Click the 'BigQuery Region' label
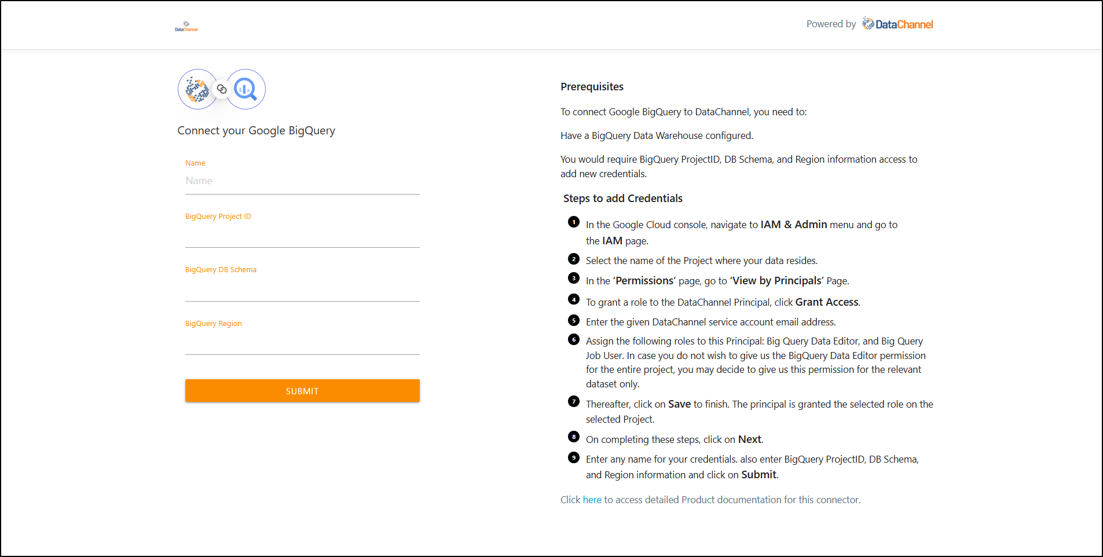Viewport: 1103px width, 557px height. click(214, 324)
